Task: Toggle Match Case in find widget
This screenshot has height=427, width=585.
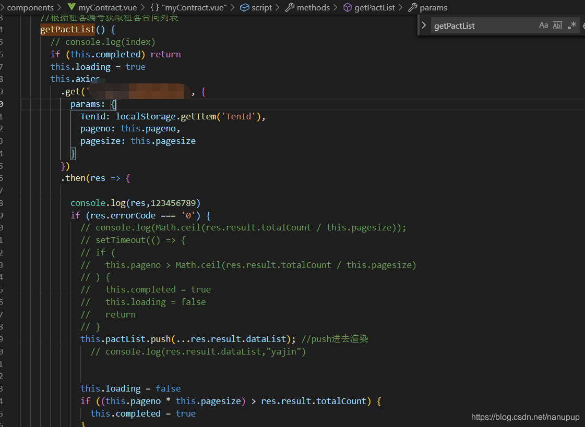Action: tap(544, 26)
